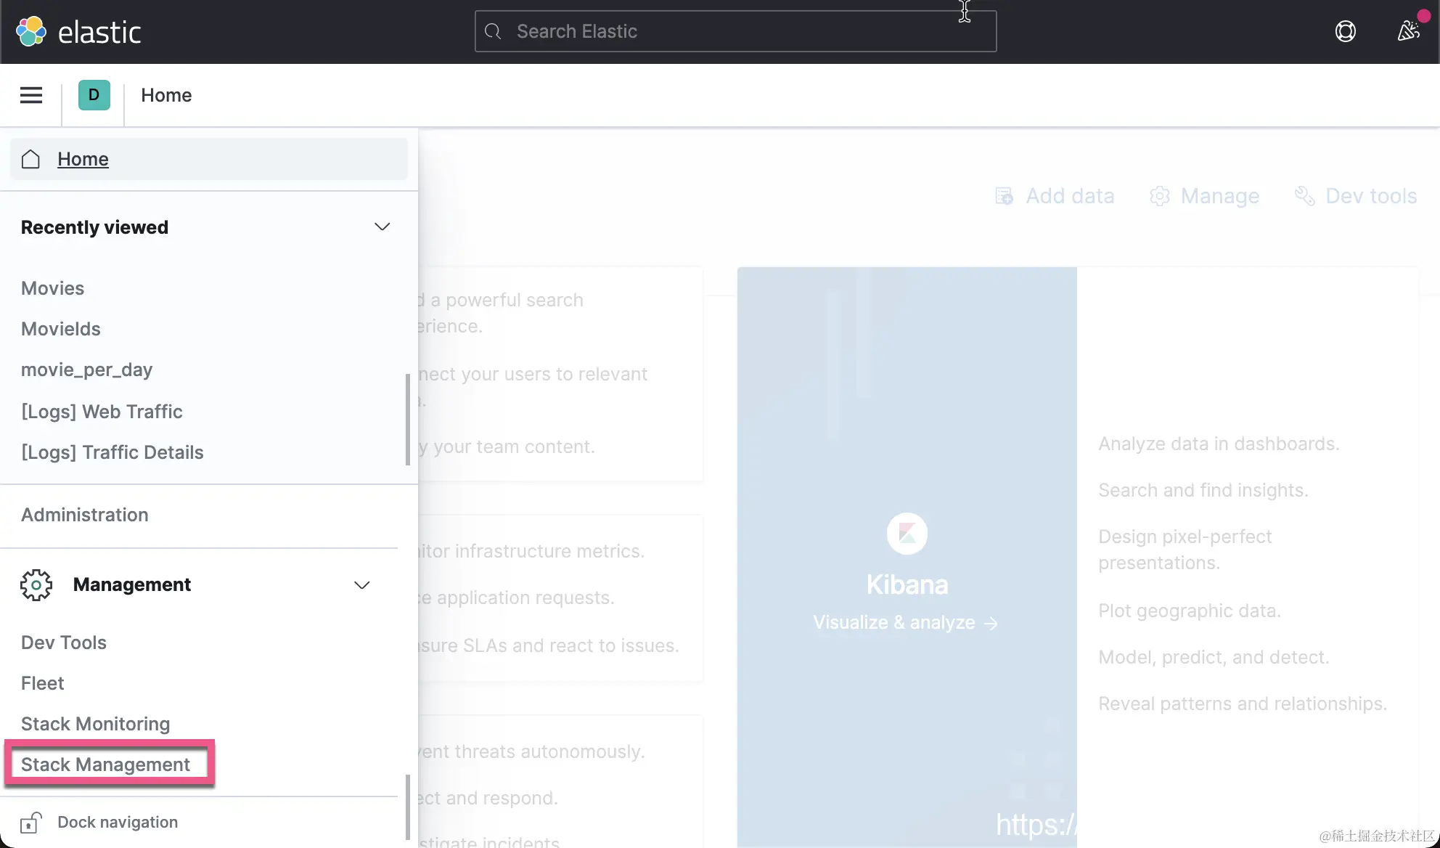The width and height of the screenshot is (1440, 848).
Task: Open Stack Monitoring
Action: [95, 724]
